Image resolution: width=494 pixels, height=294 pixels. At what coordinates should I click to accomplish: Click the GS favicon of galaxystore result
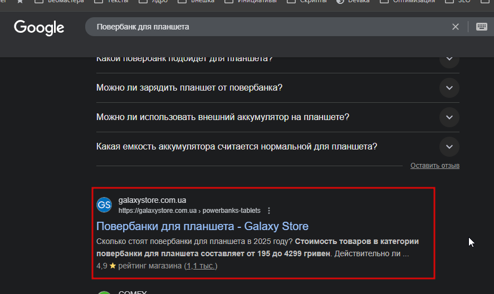tap(104, 205)
